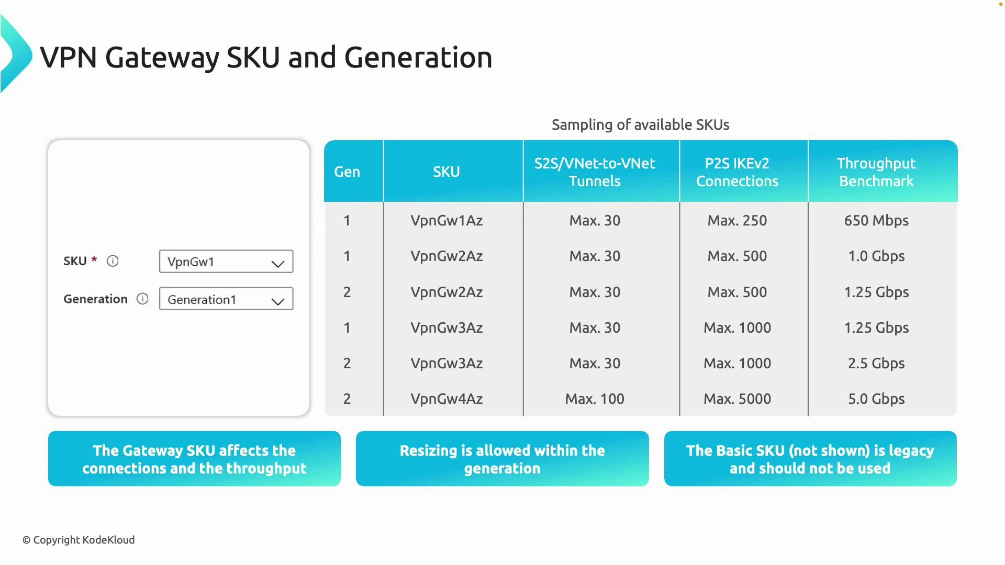This screenshot has width=1005, height=565.
Task: Select the P2S IKEv2 Connections header
Action: pos(736,172)
